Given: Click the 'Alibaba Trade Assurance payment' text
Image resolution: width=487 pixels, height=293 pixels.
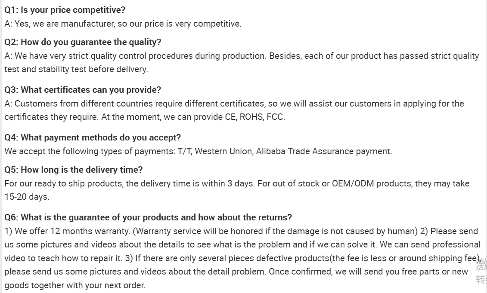Looking at the screenshot, I should coord(324,151).
